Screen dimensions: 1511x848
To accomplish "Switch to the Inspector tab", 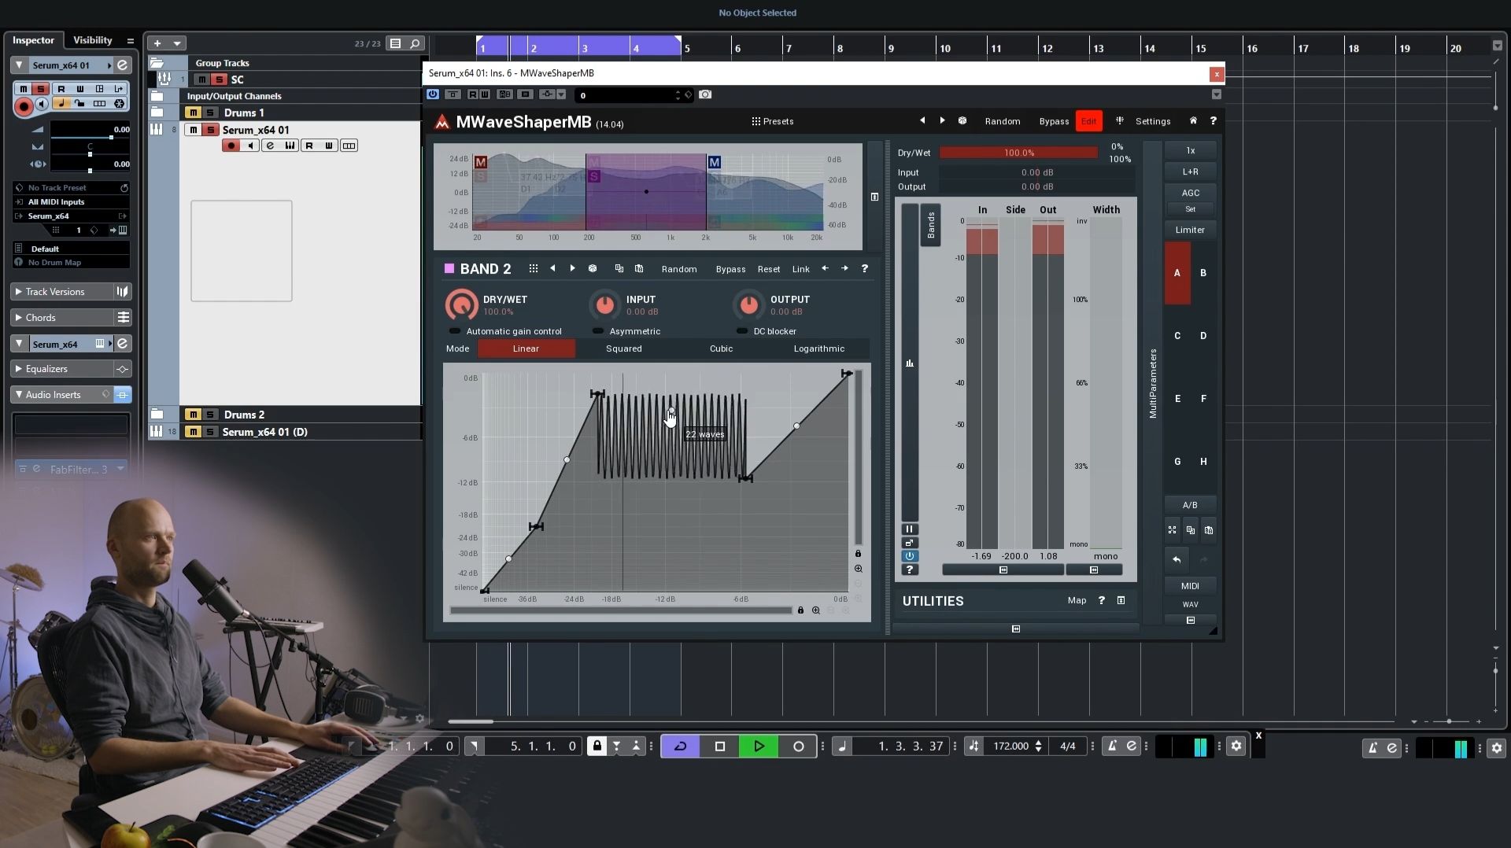I will [33, 40].
